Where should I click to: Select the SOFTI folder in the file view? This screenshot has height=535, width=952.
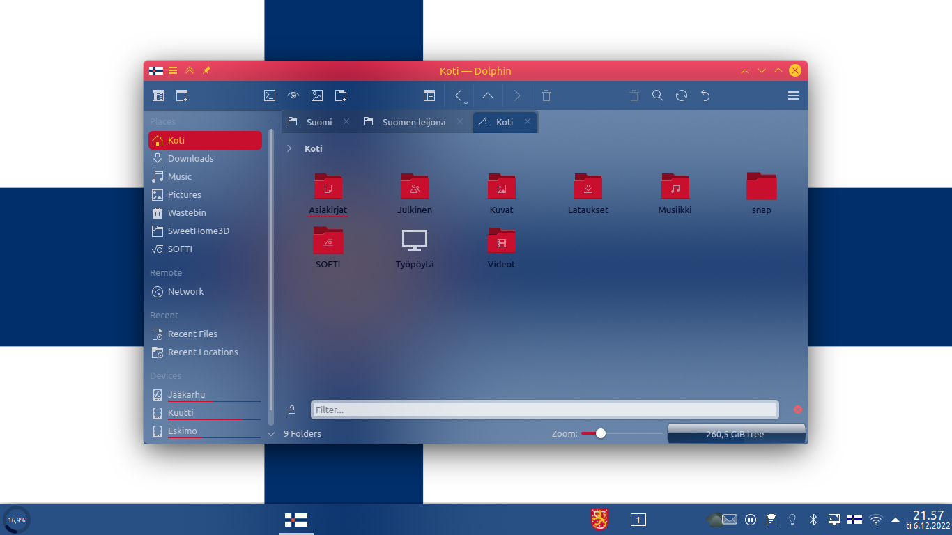[x=328, y=248]
